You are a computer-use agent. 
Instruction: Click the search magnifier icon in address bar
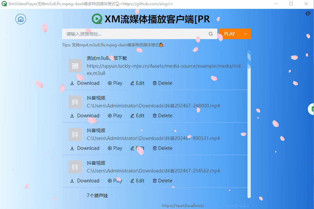tap(210, 34)
